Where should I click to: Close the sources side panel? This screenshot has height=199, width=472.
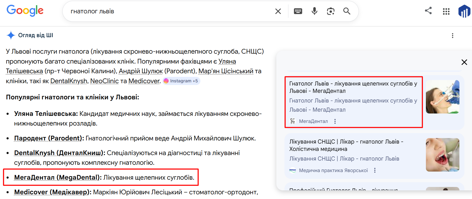pos(464,62)
